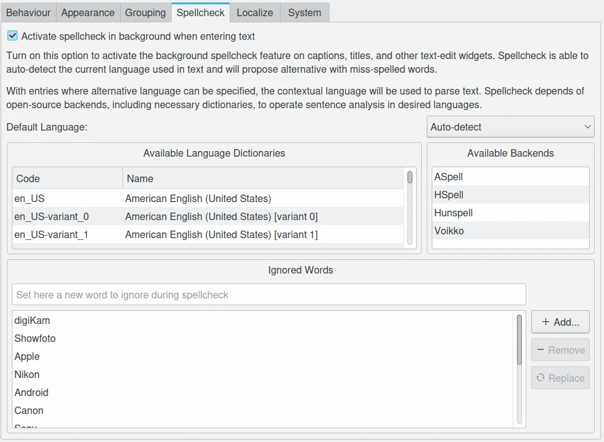This screenshot has height=442, width=604.
Task: Click the Replace button
Action: 560,378
